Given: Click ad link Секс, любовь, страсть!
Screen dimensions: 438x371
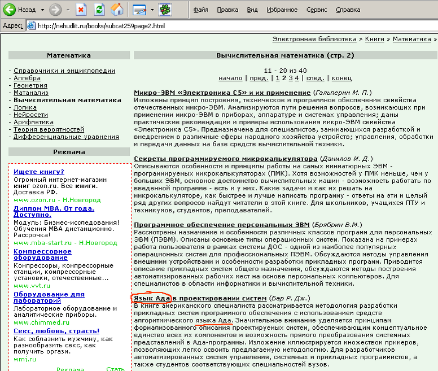Looking at the screenshot, I should [x=56, y=331].
